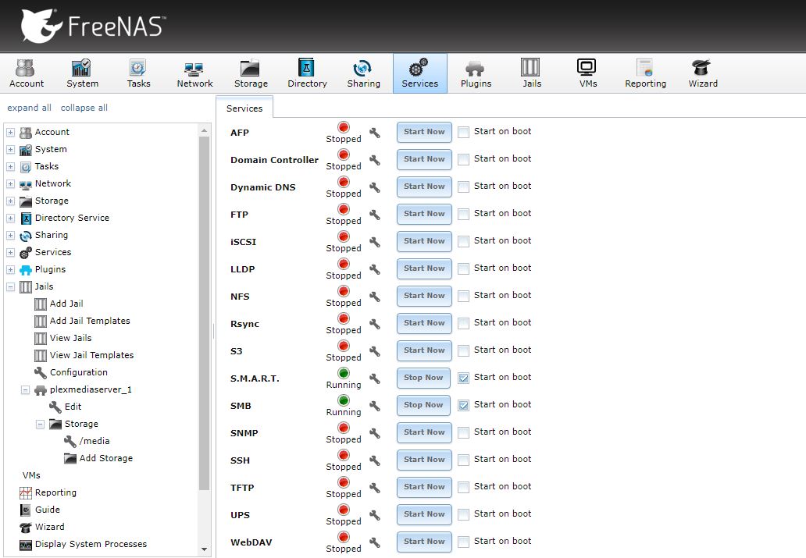Open UPS settings wrench icon

click(375, 515)
